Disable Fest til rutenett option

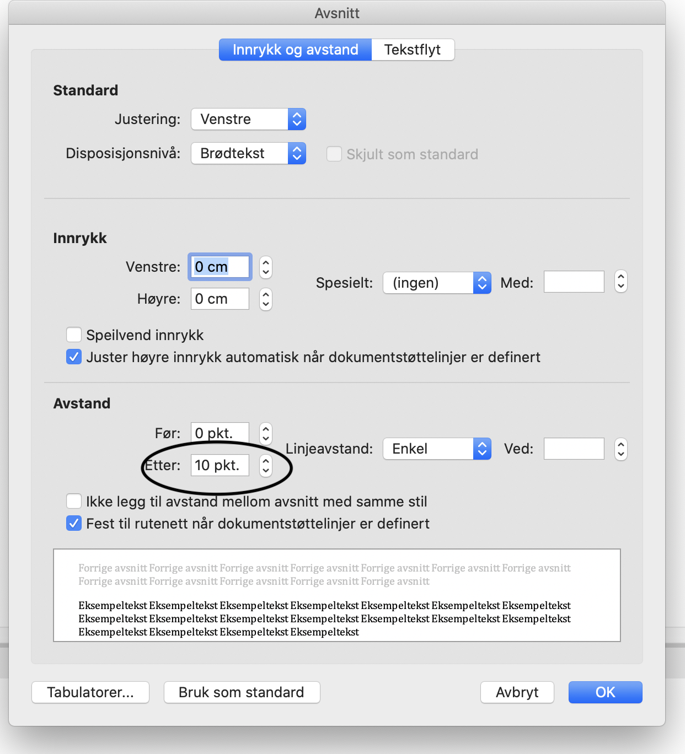[74, 523]
